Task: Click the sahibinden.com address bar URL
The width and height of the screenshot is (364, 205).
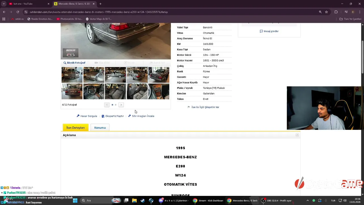Action: pos(99,12)
